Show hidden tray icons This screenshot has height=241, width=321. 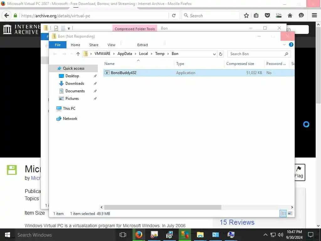(x=265, y=235)
